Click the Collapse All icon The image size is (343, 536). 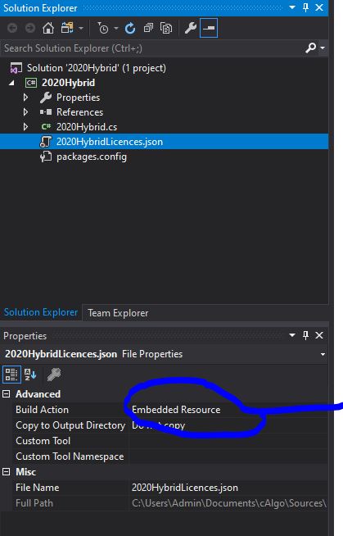pos(148,28)
